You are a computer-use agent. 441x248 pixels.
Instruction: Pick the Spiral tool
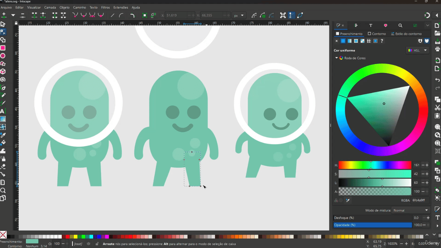coord(3,80)
